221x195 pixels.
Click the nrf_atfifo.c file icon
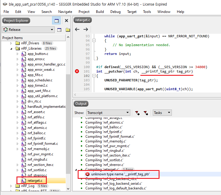click(x=24, y=117)
